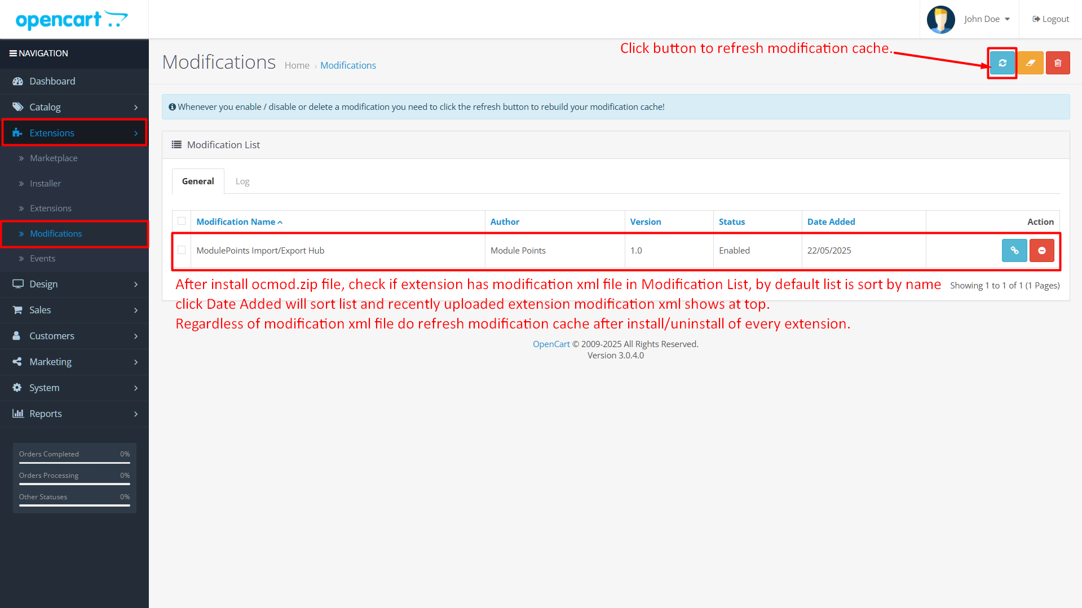Screen dimensions: 1082x608
Task: Click the Logout link
Action: click(x=1050, y=19)
